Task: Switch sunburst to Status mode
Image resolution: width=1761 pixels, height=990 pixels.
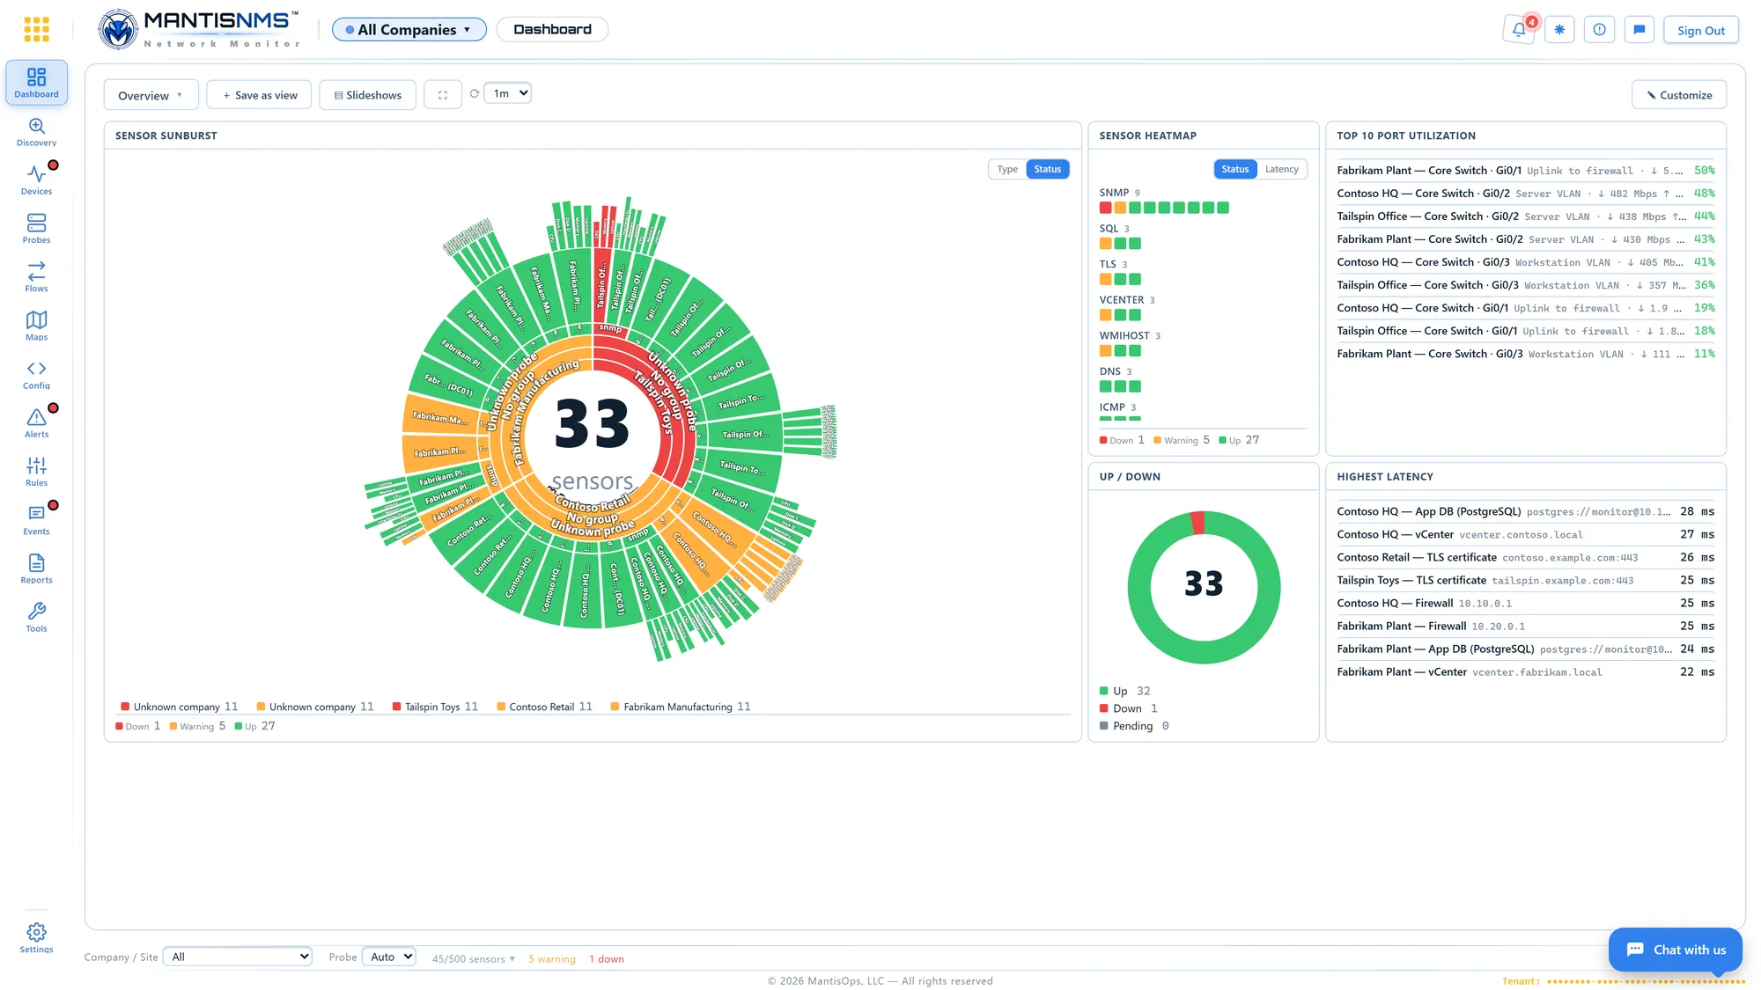Action: click(x=1047, y=169)
